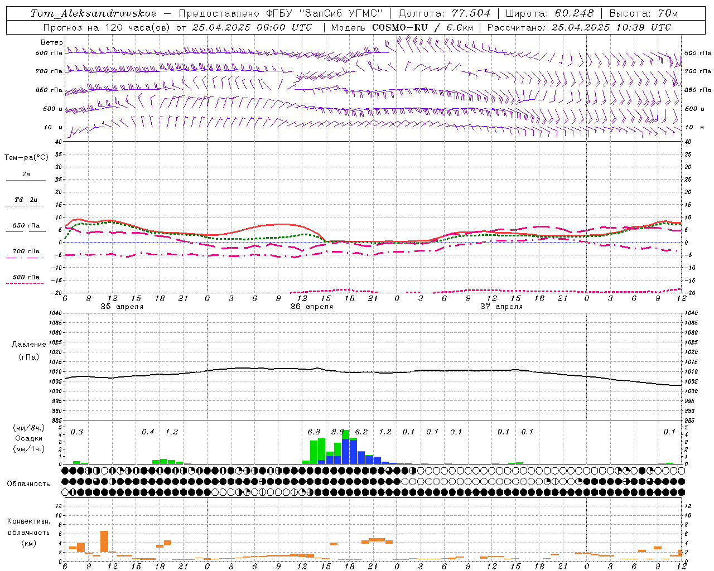Click the 27 апреля date label
This screenshot has width=714, height=571.
click(501, 307)
